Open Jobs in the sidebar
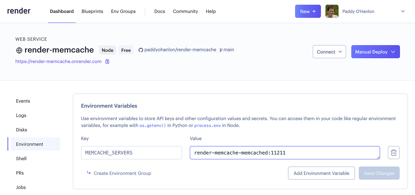 [x=21, y=187]
